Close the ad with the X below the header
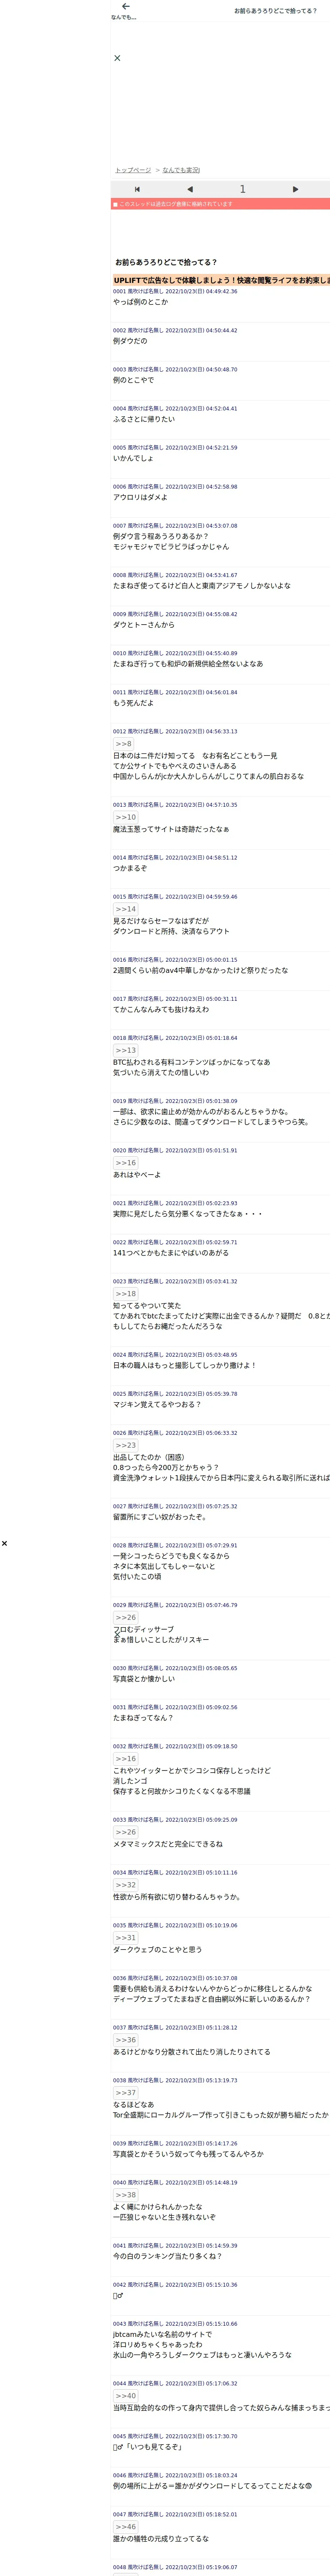This screenshot has width=330, height=2576. pos(117,58)
